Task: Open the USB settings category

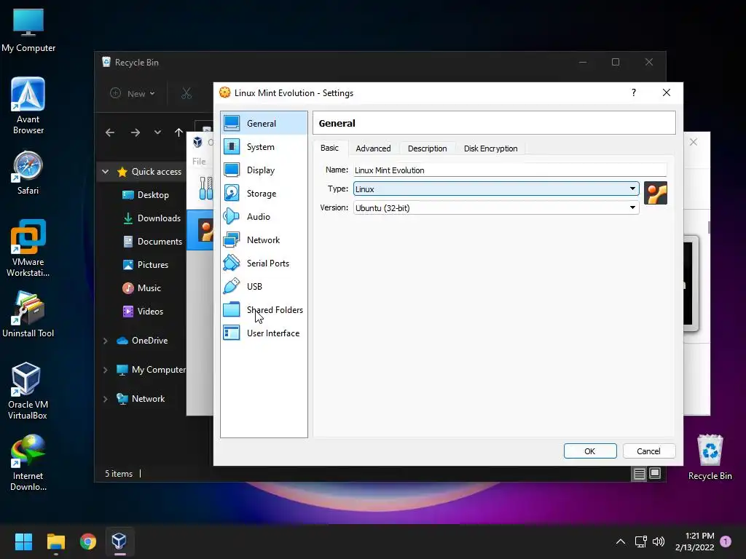Action: [264, 287]
